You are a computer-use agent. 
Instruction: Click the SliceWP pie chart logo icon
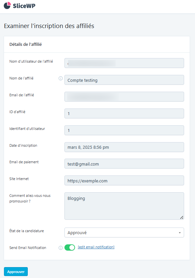tap(7, 6)
